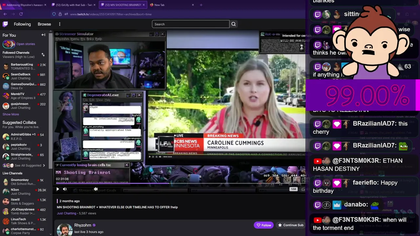Screen dimensions: 420x236
Task: Open the Just Chatting category link
Action: pyautogui.click(x=66, y=213)
